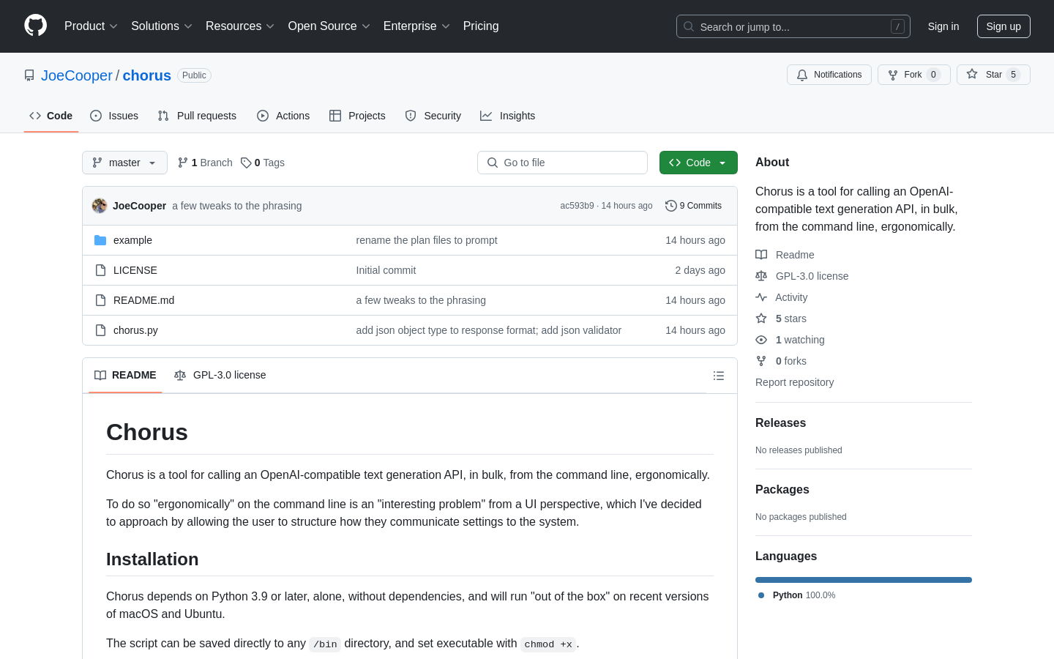Click the Activity pulse icon
Viewport: 1054px width, 659px height.
tap(761, 297)
